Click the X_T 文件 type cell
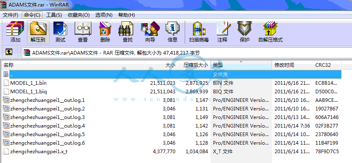This screenshot has width=352, height=163. 223,151
